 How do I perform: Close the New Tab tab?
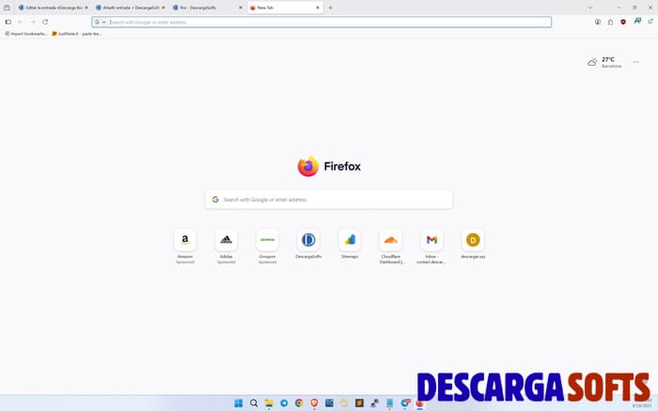pos(318,8)
